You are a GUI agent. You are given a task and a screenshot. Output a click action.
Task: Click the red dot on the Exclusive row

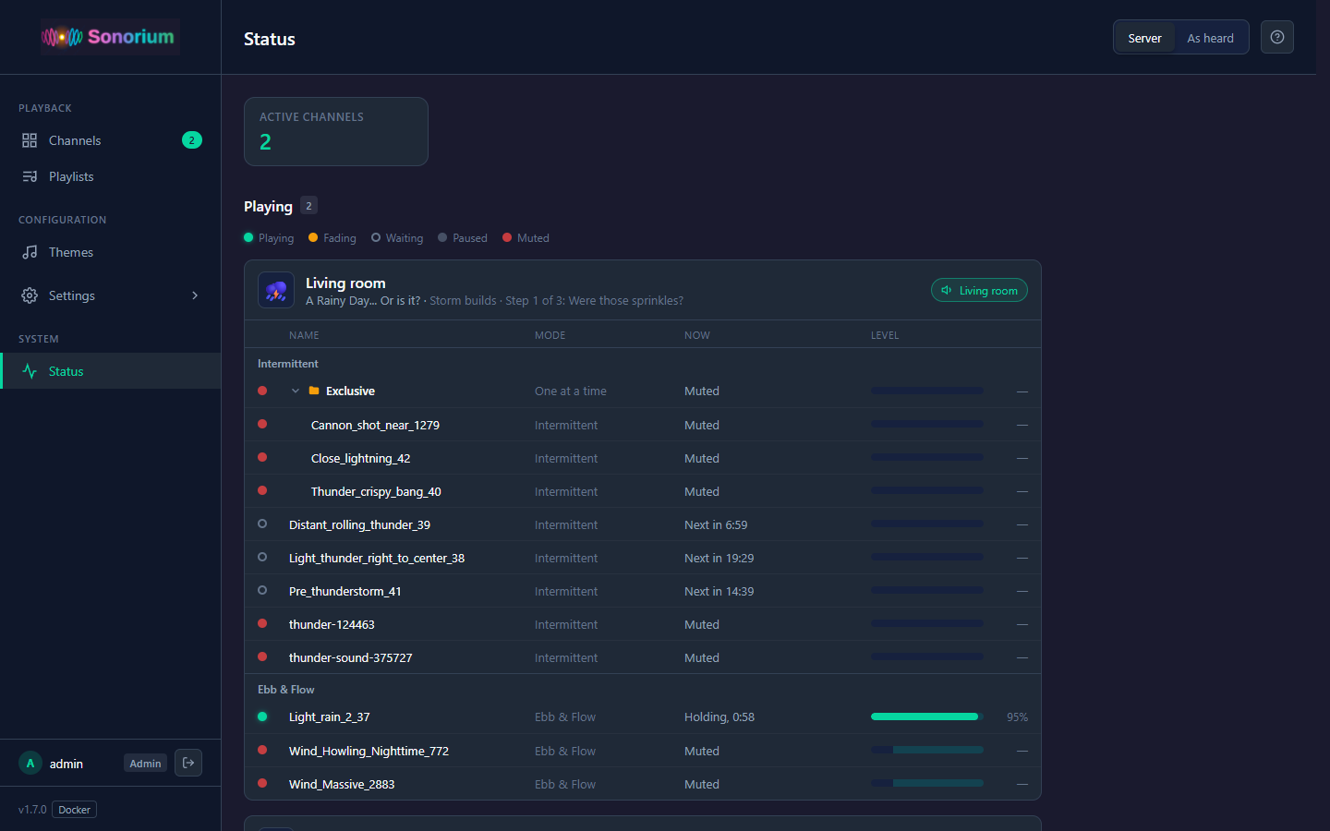pos(262,391)
